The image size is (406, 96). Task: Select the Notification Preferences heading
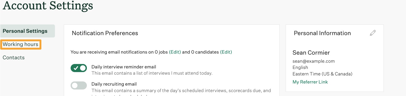[x=105, y=33]
